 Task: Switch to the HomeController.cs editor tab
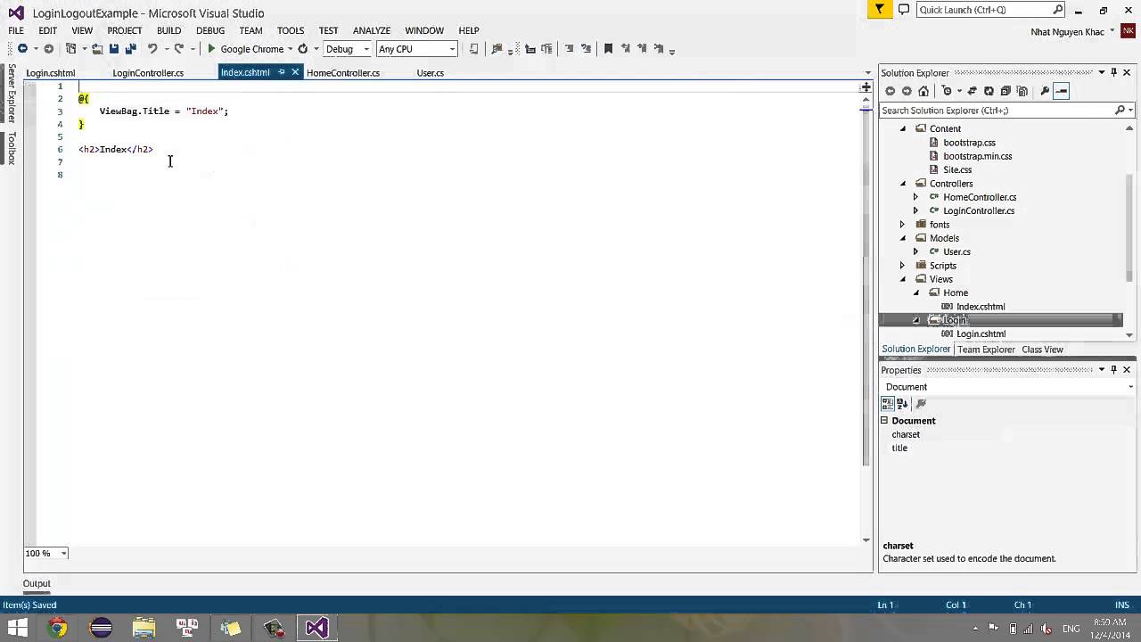pyautogui.click(x=343, y=72)
